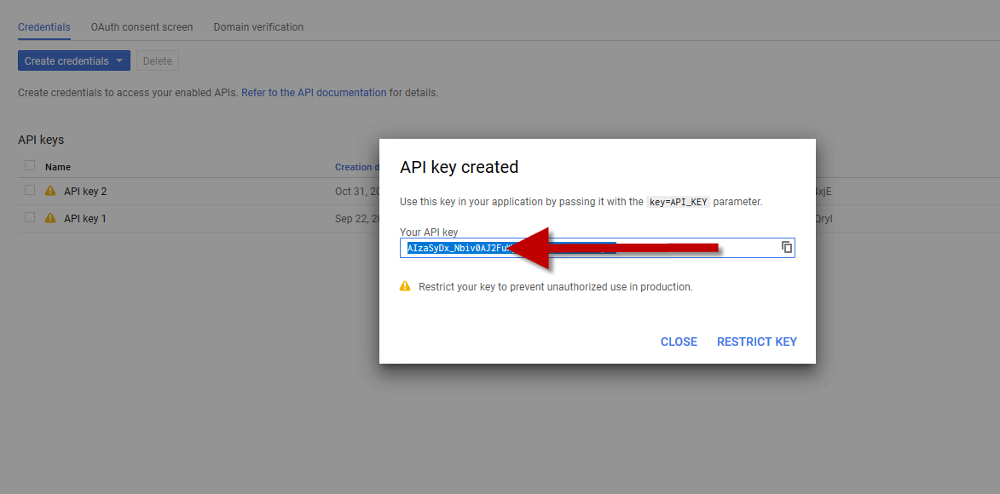
Task: Click the Delete button
Action: (157, 60)
